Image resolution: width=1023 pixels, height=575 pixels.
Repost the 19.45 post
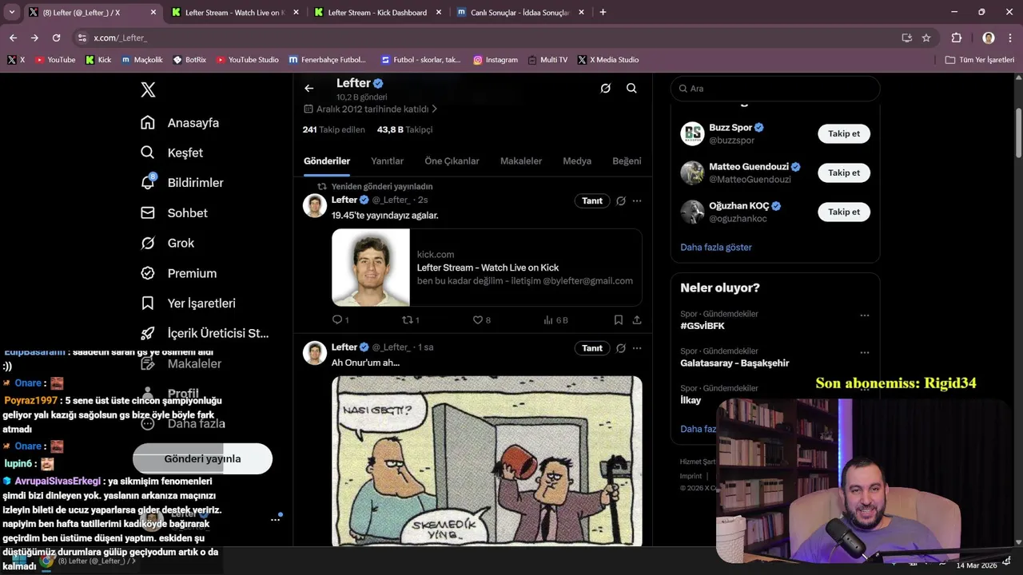coord(410,320)
